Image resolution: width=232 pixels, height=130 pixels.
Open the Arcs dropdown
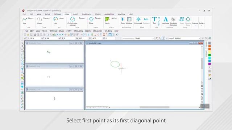pyautogui.click(x=62, y=18)
